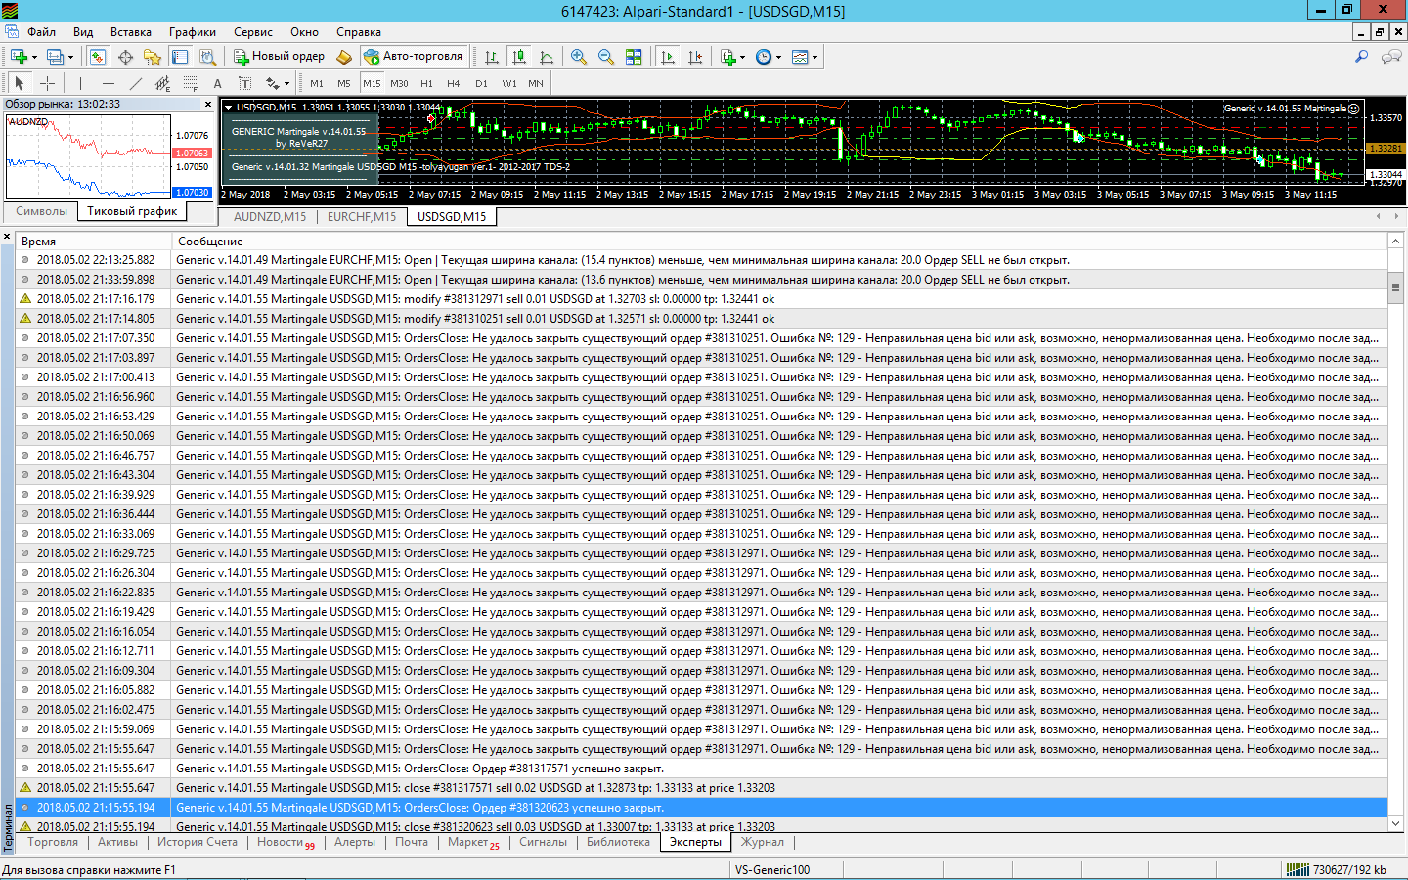Set the timeframe to H4
This screenshot has width=1408, height=880.
[454, 84]
